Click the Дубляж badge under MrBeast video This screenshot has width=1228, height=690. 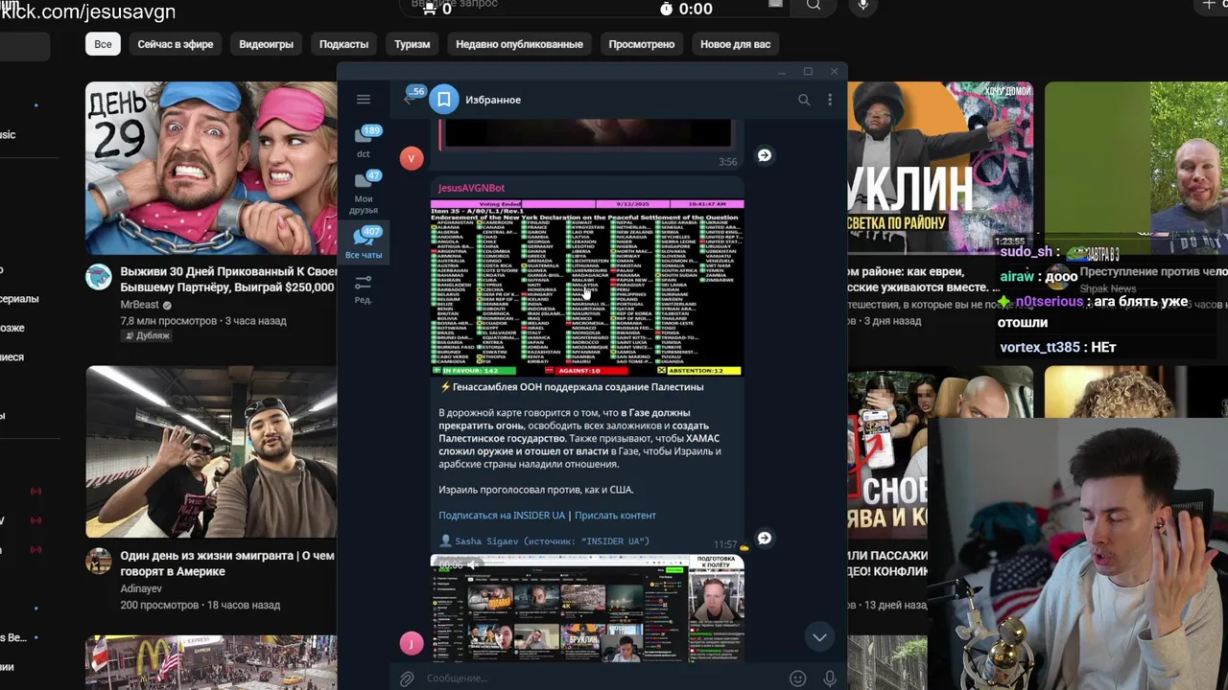click(147, 336)
